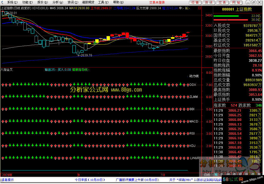Image resolution: width=264 pixels, height=184 pixels.
Task: Click the 2639.76 low price marker
Action: click(x=86, y=55)
